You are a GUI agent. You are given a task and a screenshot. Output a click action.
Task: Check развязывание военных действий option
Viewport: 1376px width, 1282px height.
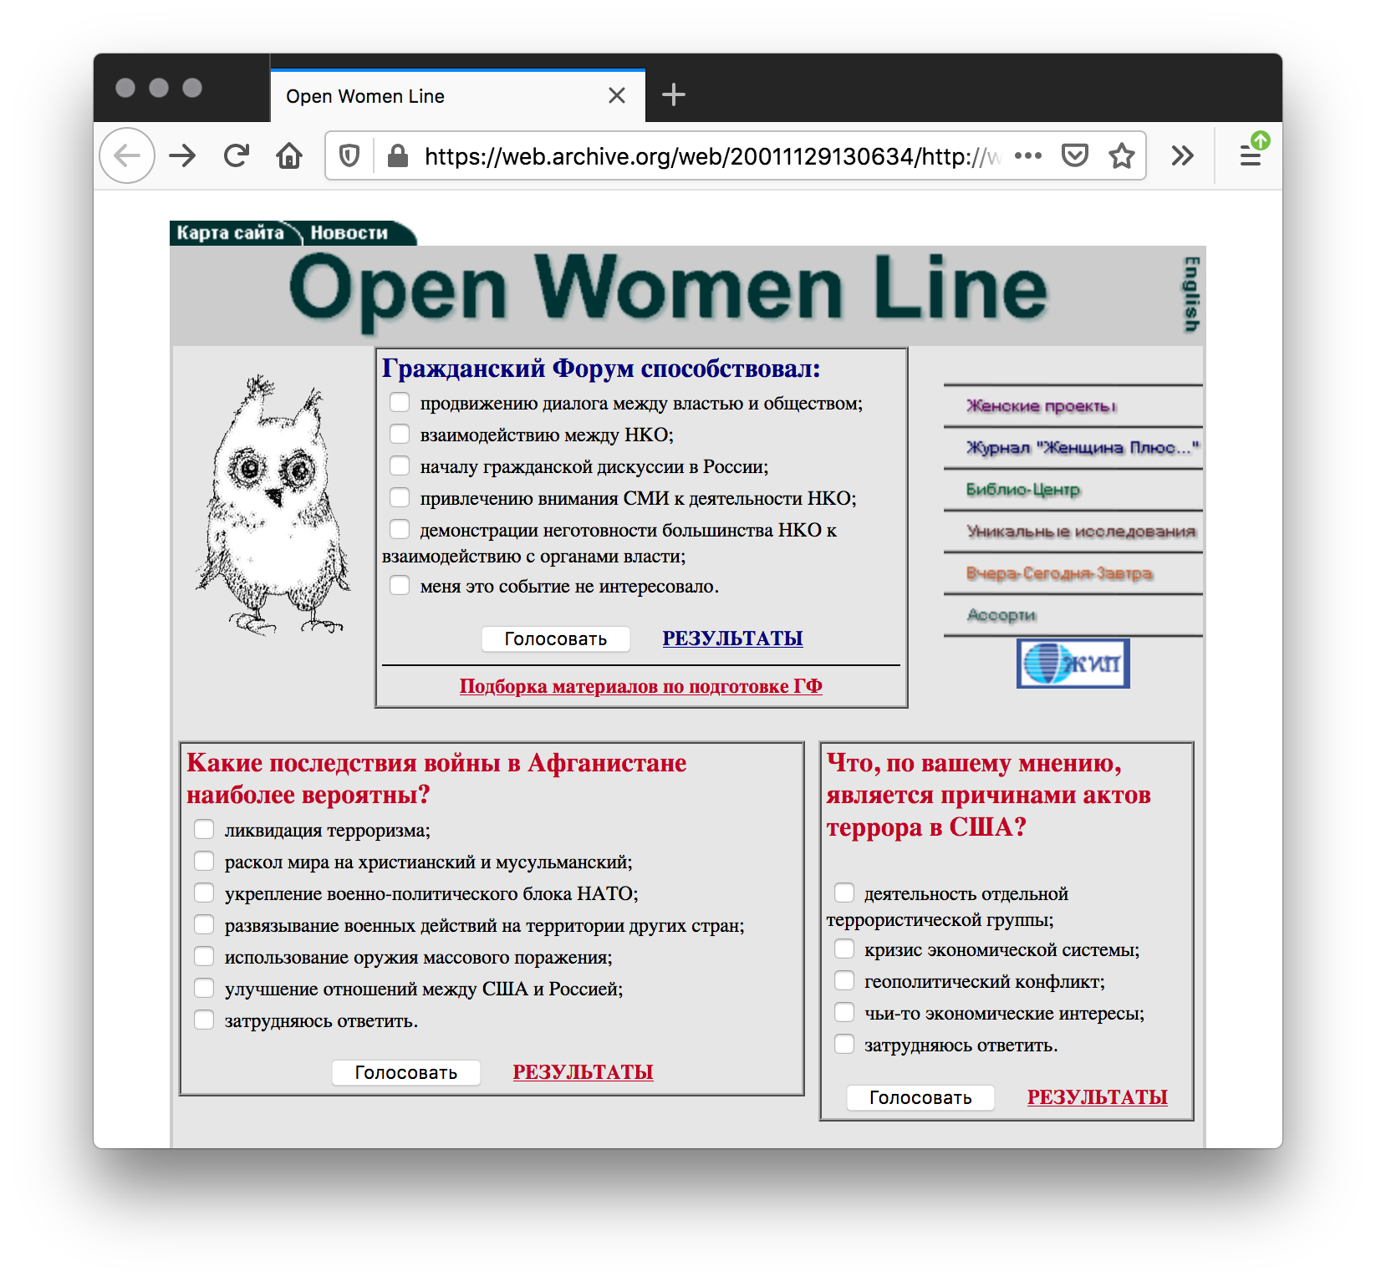pyautogui.click(x=204, y=924)
